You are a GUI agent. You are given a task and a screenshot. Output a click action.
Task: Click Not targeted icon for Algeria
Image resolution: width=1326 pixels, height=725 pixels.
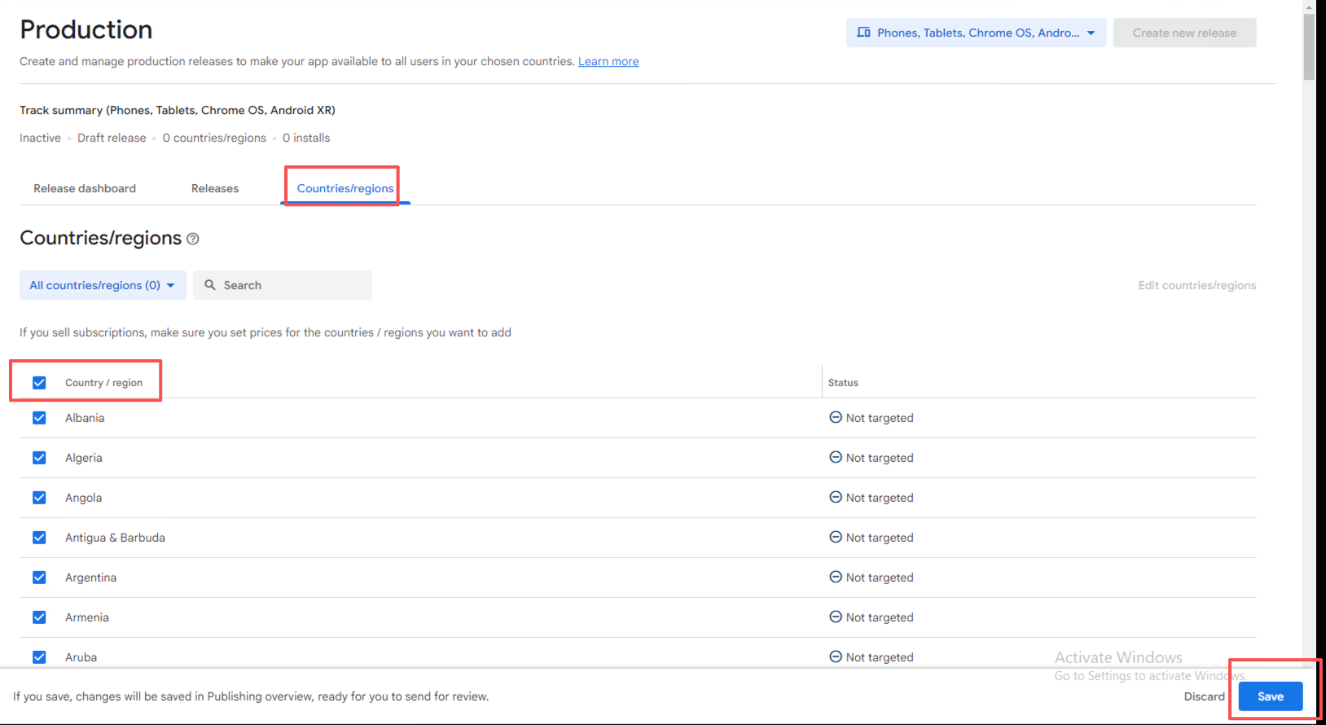pos(835,457)
